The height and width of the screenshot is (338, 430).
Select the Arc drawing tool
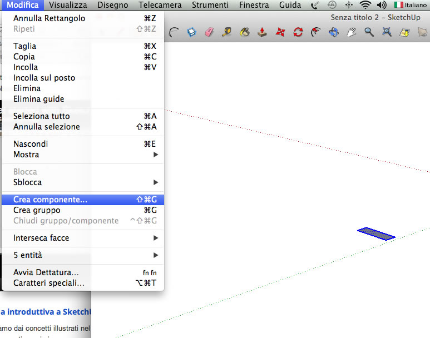pos(174,32)
